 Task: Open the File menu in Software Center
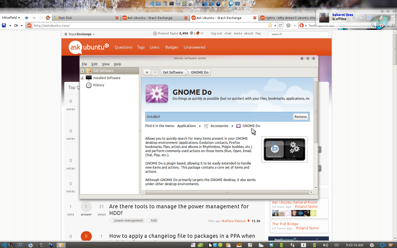[x=84, y=64]
